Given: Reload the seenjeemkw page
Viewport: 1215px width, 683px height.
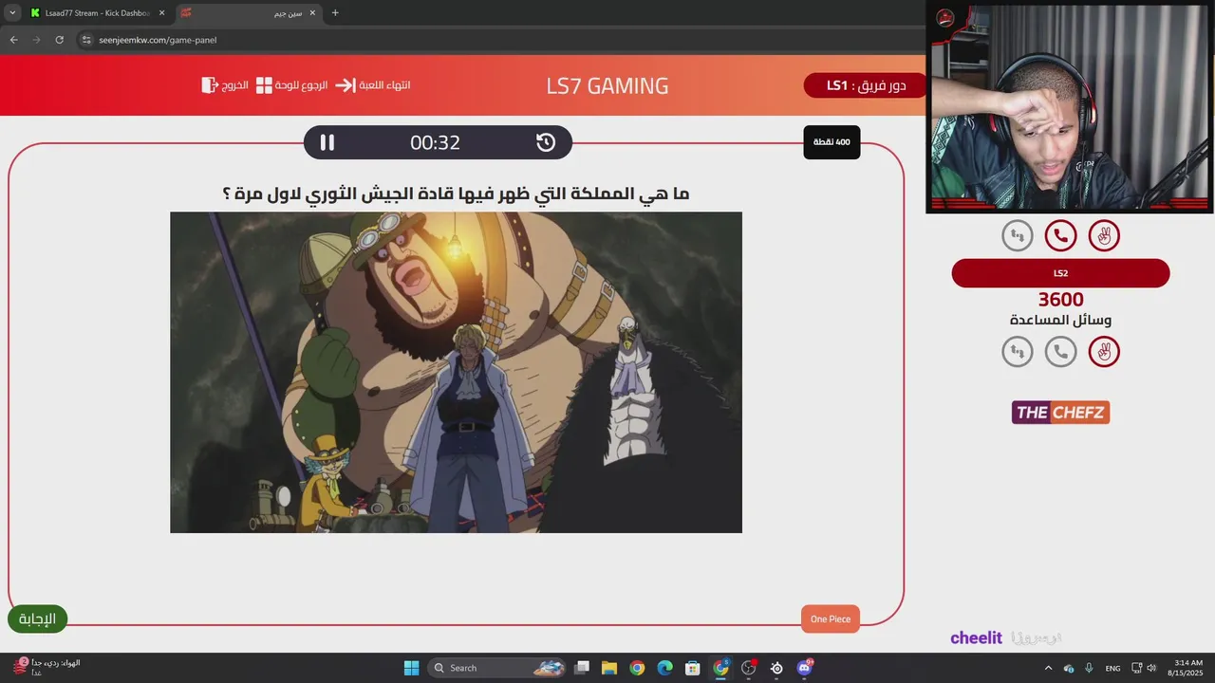Looking at the screenshot, I should (x=59, y=40).
